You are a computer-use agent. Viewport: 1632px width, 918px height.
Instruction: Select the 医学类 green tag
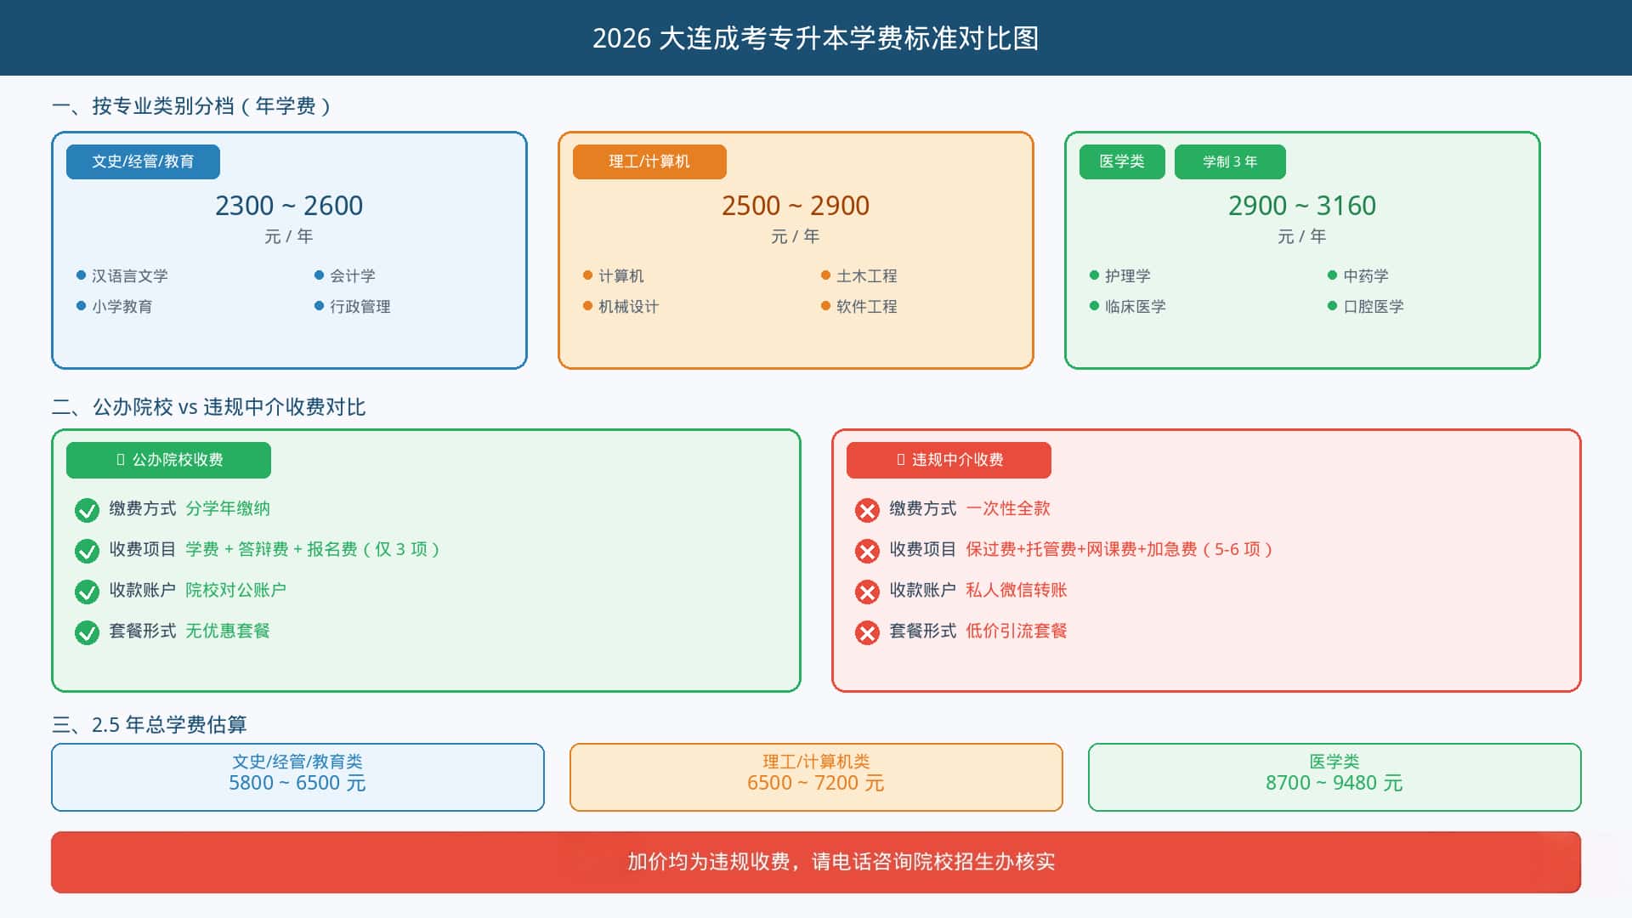click(x=1122, y=161)
